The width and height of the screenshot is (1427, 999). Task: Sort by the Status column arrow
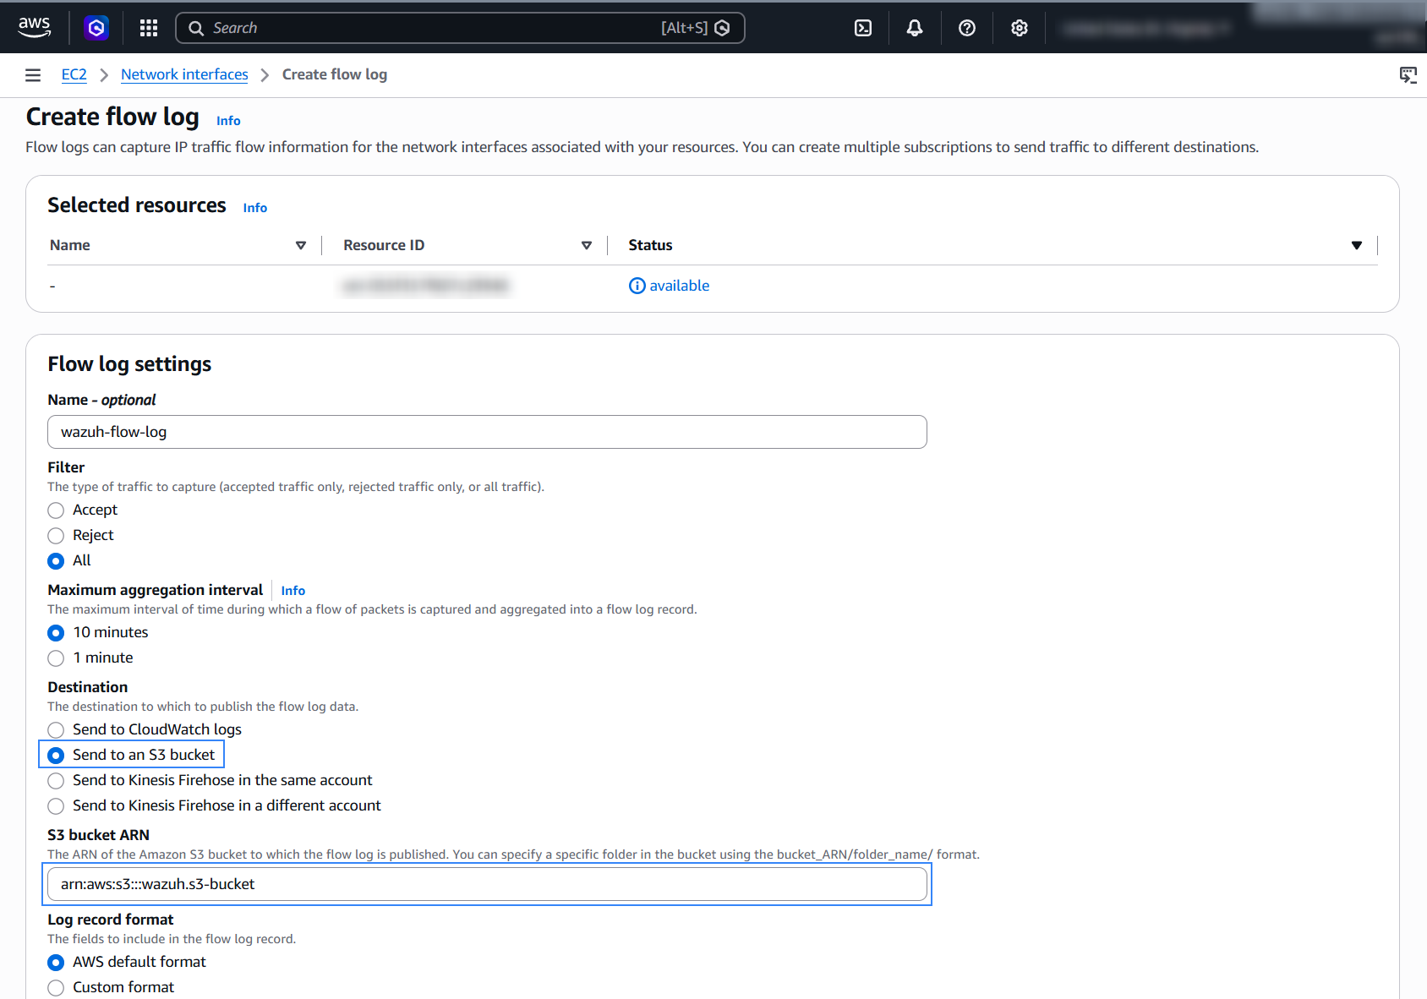(x=1356, y=245)
